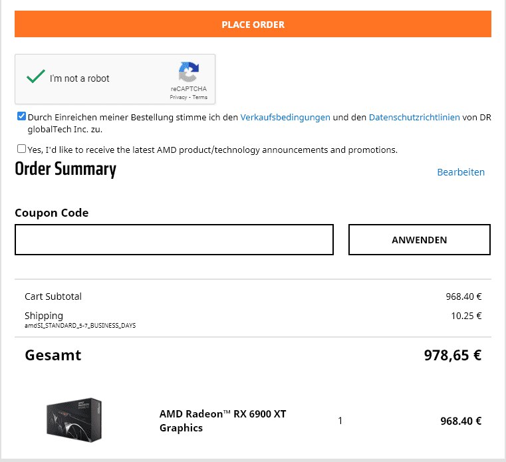Open the Verkaufsbedingungen link
The width and height of the screenshot is (506, 462).
coord(285,117)
